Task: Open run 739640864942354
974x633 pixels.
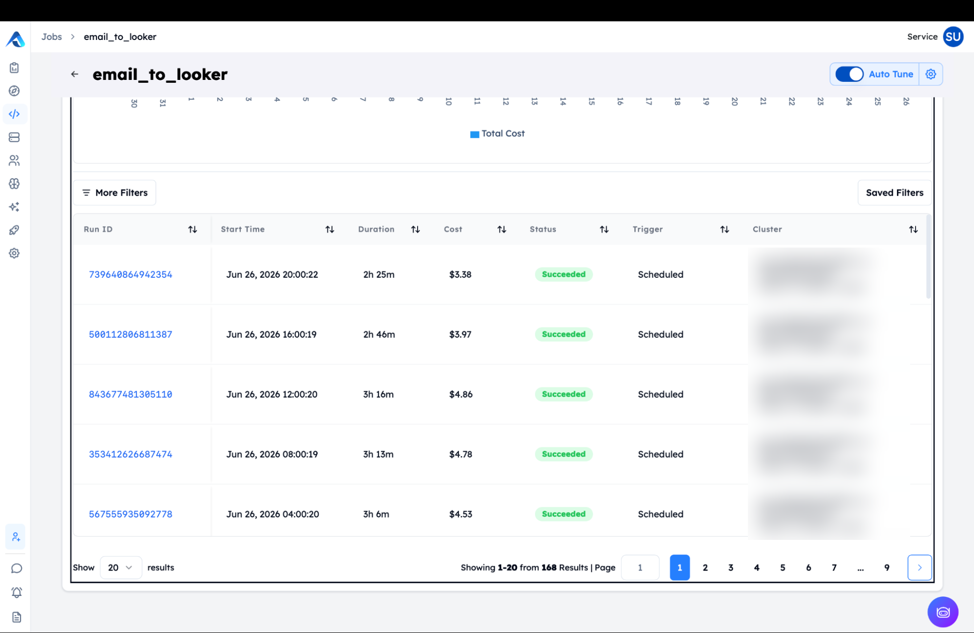Action: click(x=131, y=275)
